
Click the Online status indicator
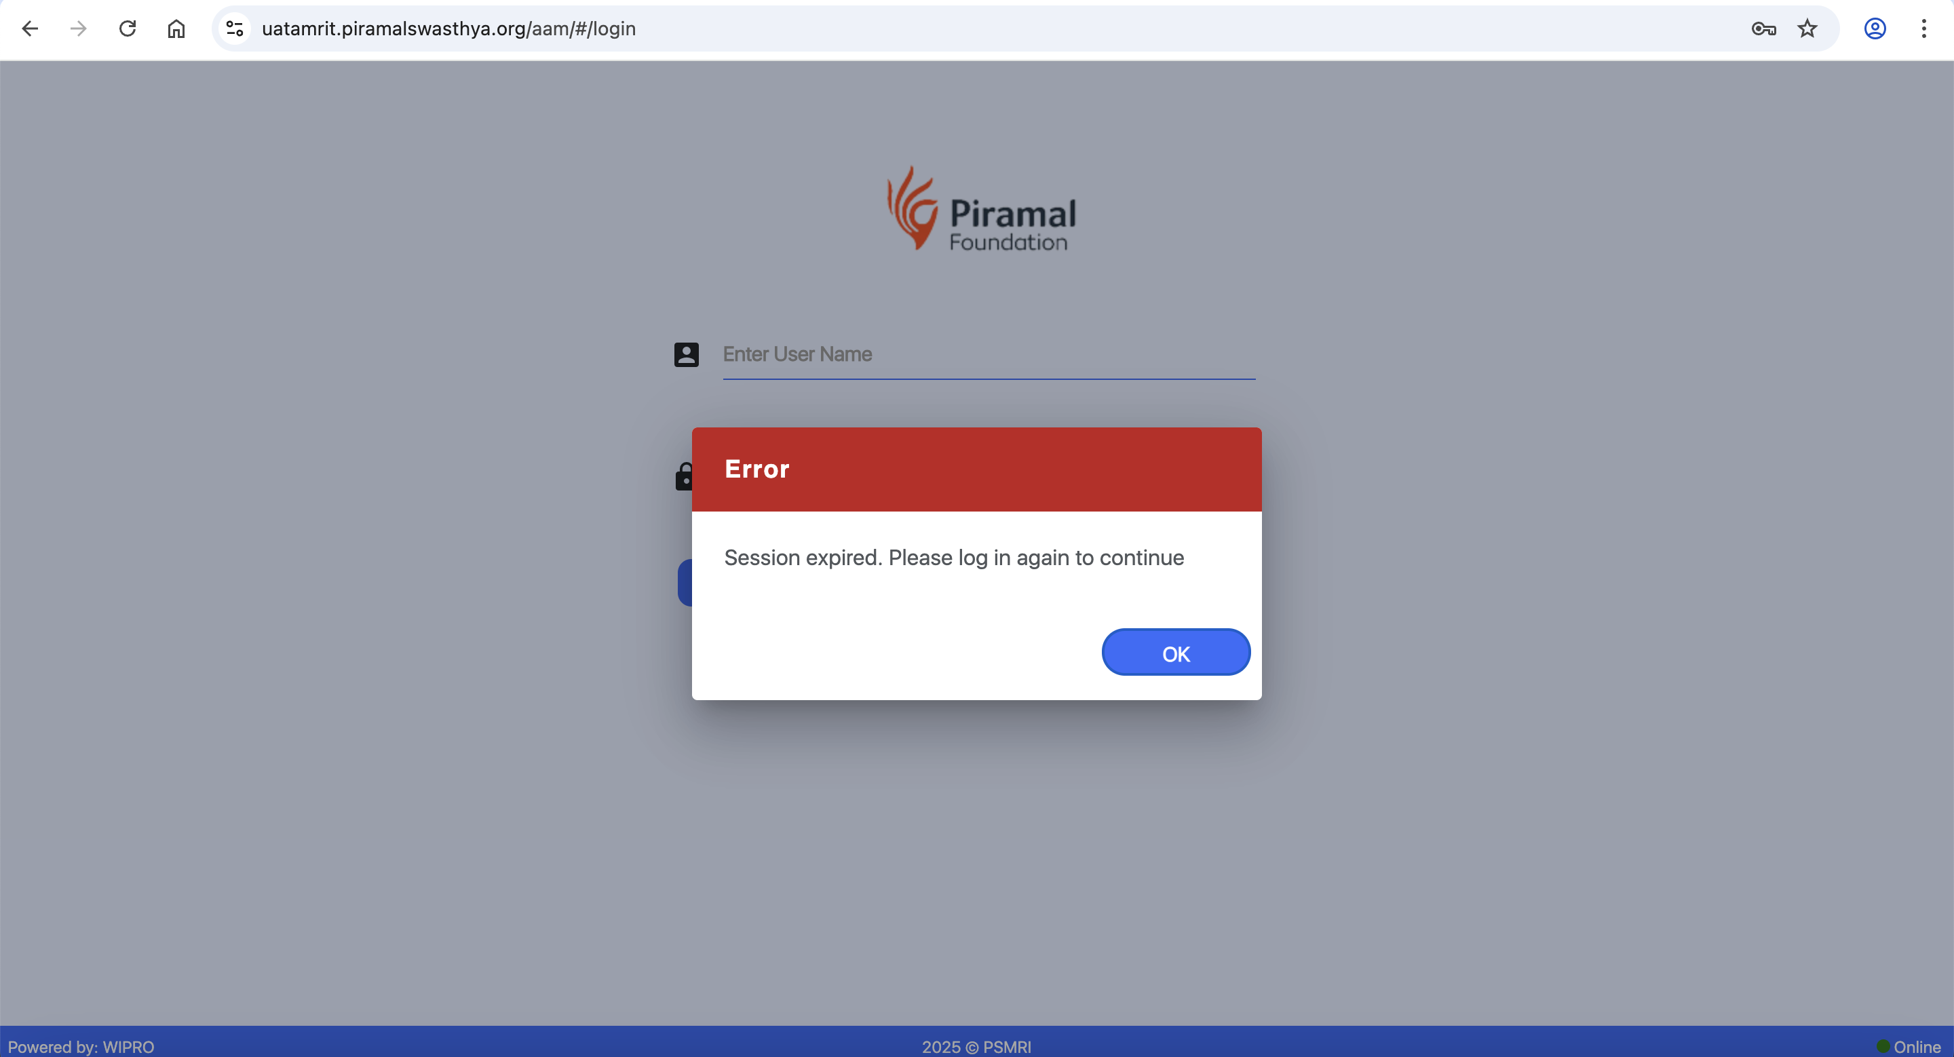tap(1909, 1046)
